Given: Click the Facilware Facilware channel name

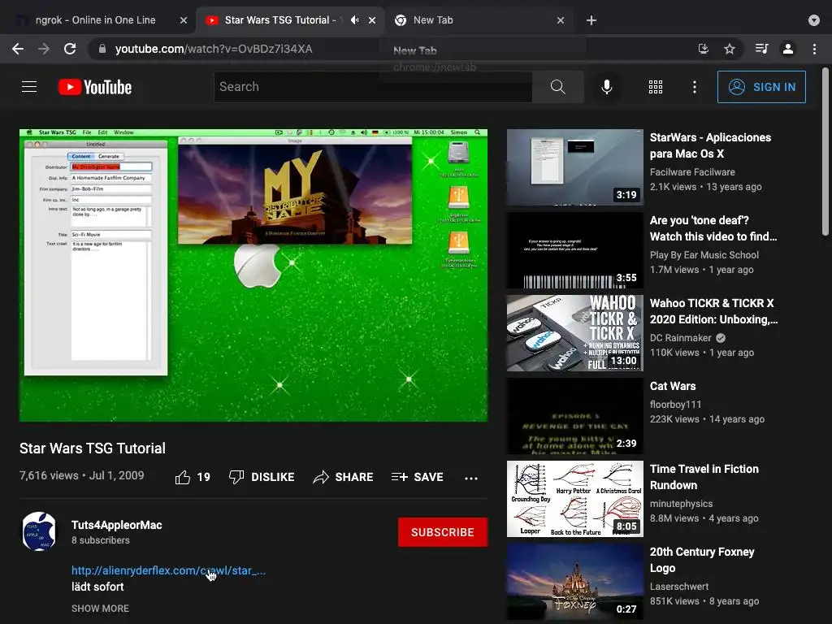Looking at the screenshot, I should (692, 172).
